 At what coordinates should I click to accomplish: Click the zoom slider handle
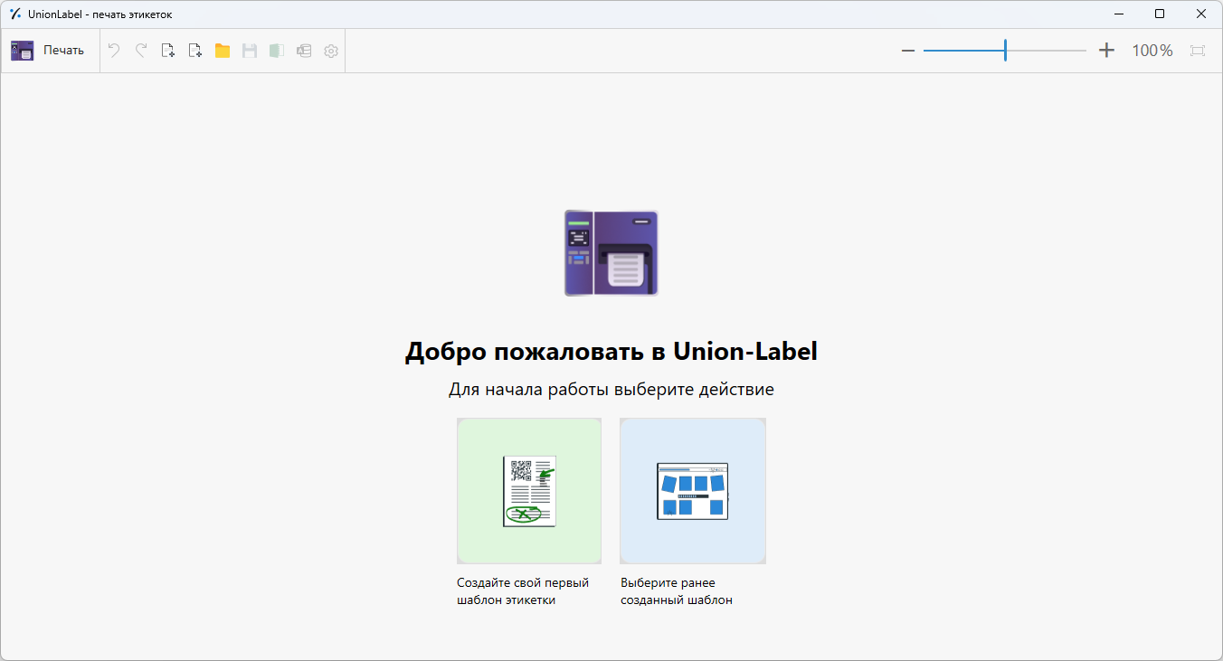[1005, 51]
